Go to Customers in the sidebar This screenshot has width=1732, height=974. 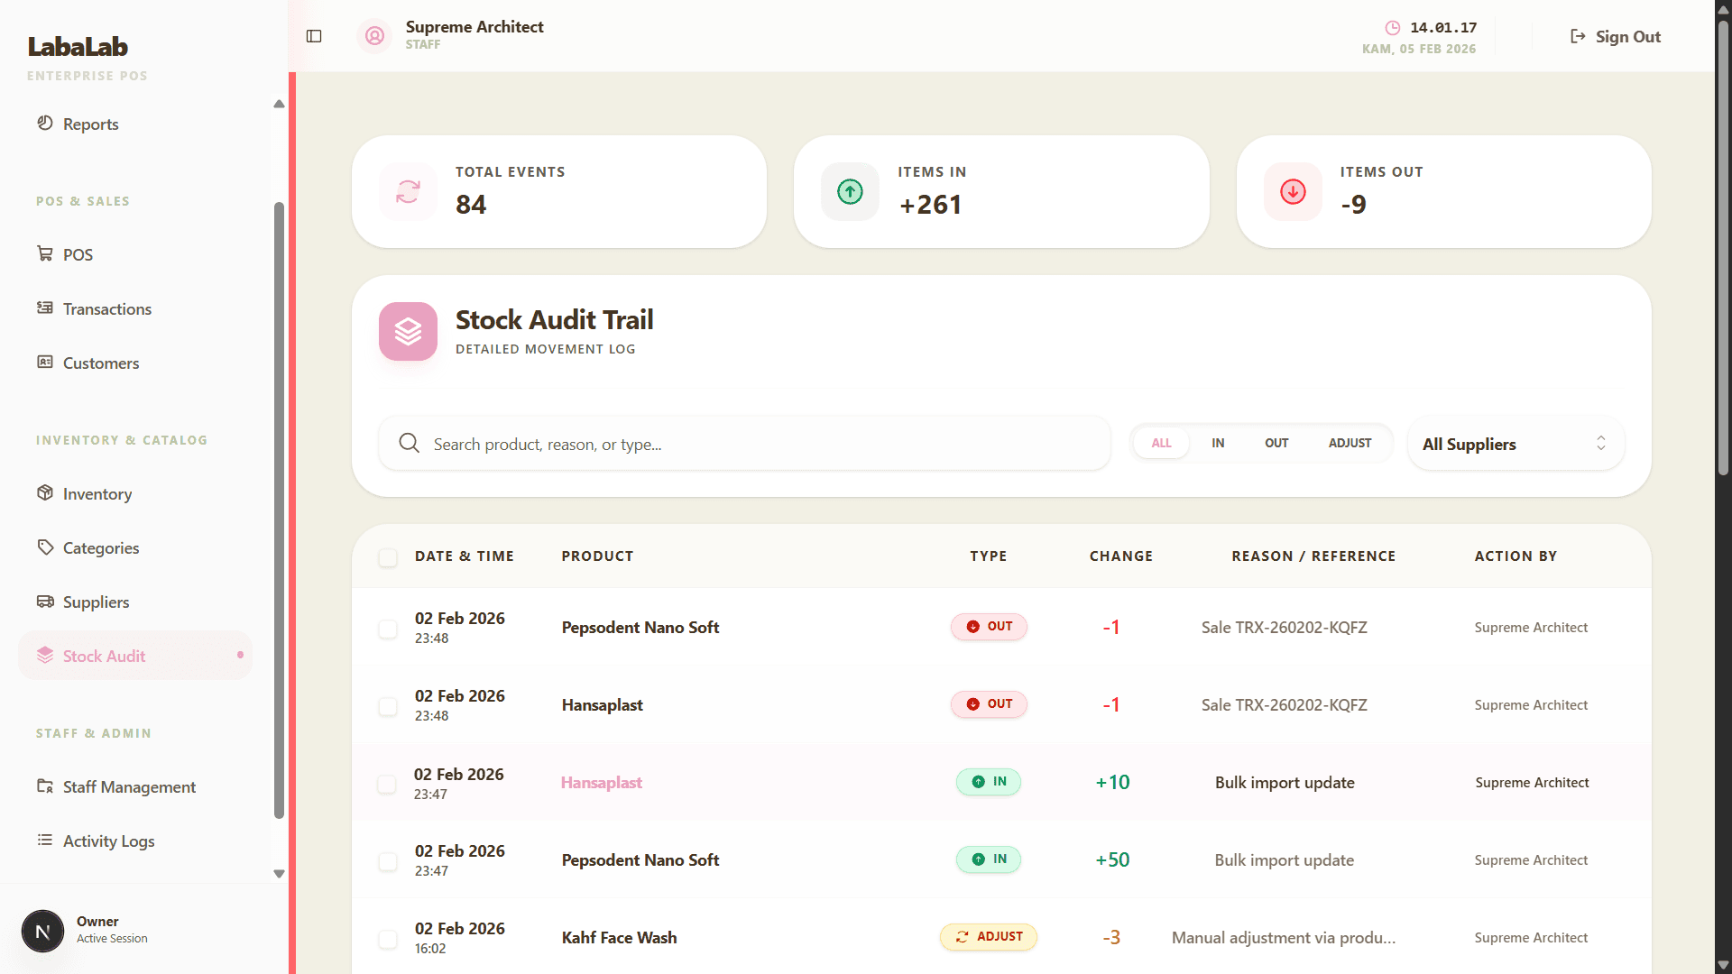(x=135, y=363)
